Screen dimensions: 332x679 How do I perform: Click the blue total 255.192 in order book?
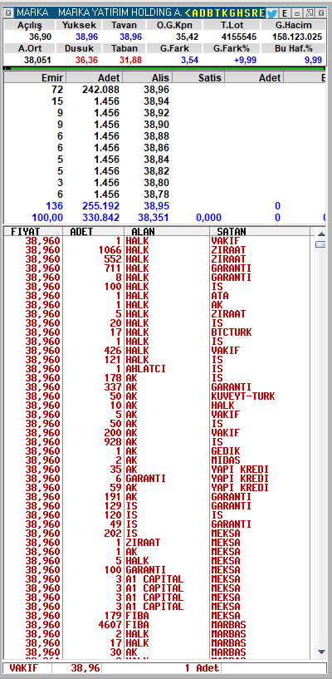pos(100,205)
